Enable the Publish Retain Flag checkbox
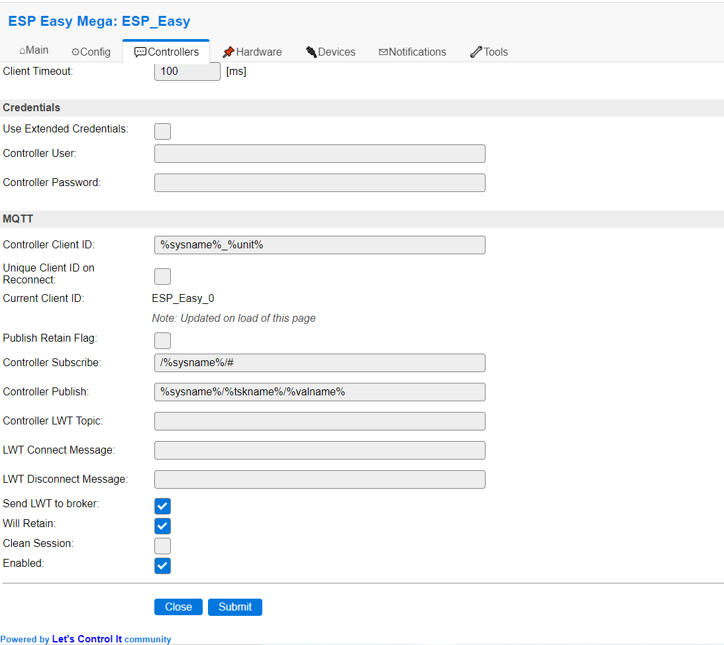The image size is (724, 645). click(162, 340)
